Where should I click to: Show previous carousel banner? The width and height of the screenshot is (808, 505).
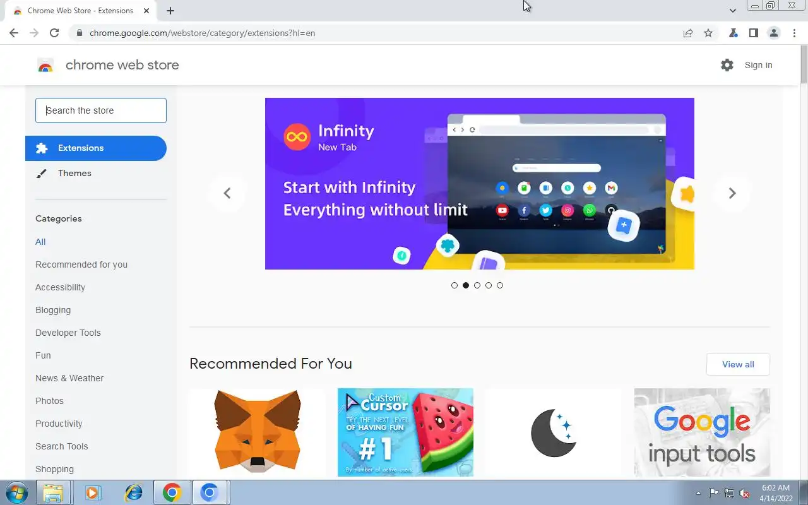(227, 193)
